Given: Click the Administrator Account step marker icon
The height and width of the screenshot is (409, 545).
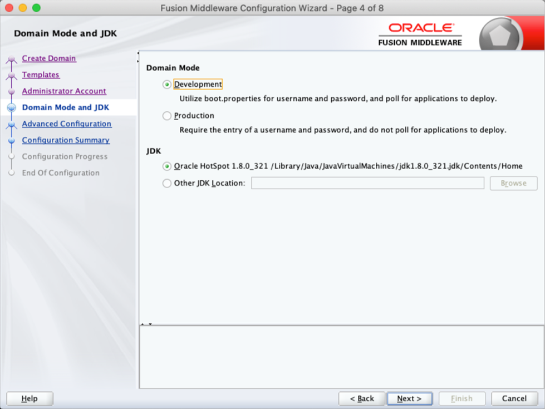Looking at the screenshot, I should tap(12, 91).
